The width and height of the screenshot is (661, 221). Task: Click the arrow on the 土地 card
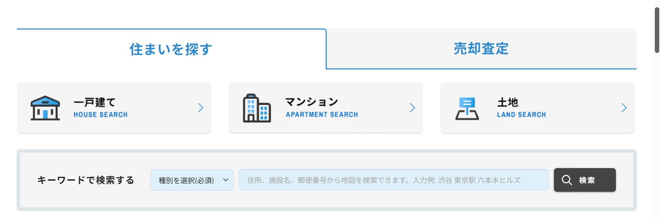[x=624, y=108]
